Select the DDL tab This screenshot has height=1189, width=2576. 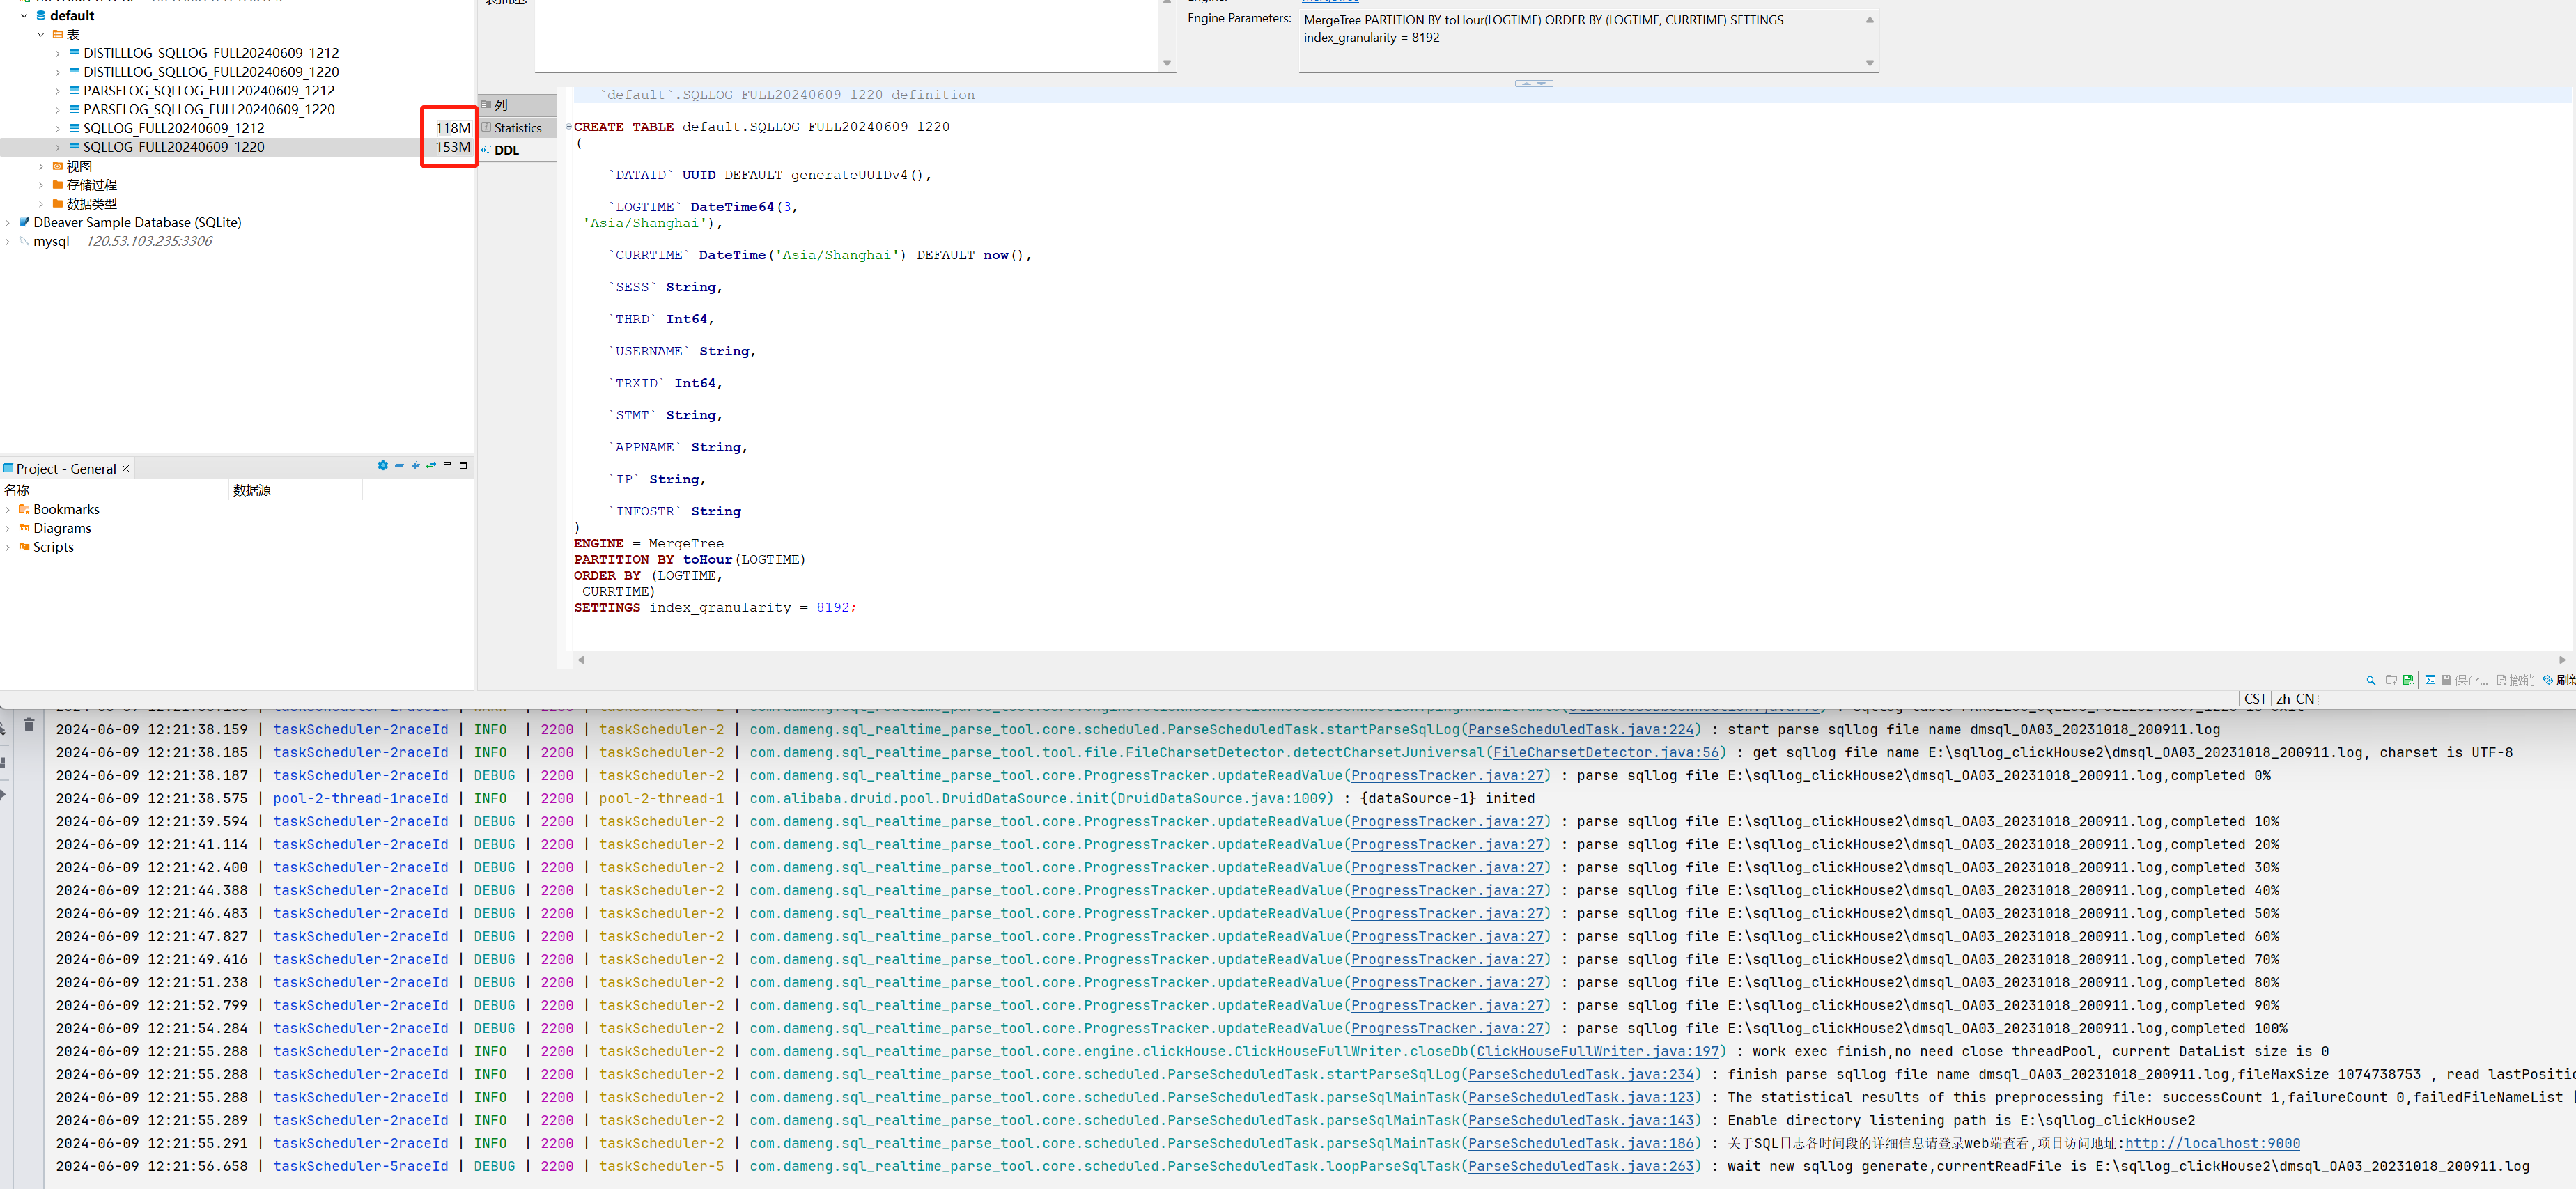coord(507,150)
